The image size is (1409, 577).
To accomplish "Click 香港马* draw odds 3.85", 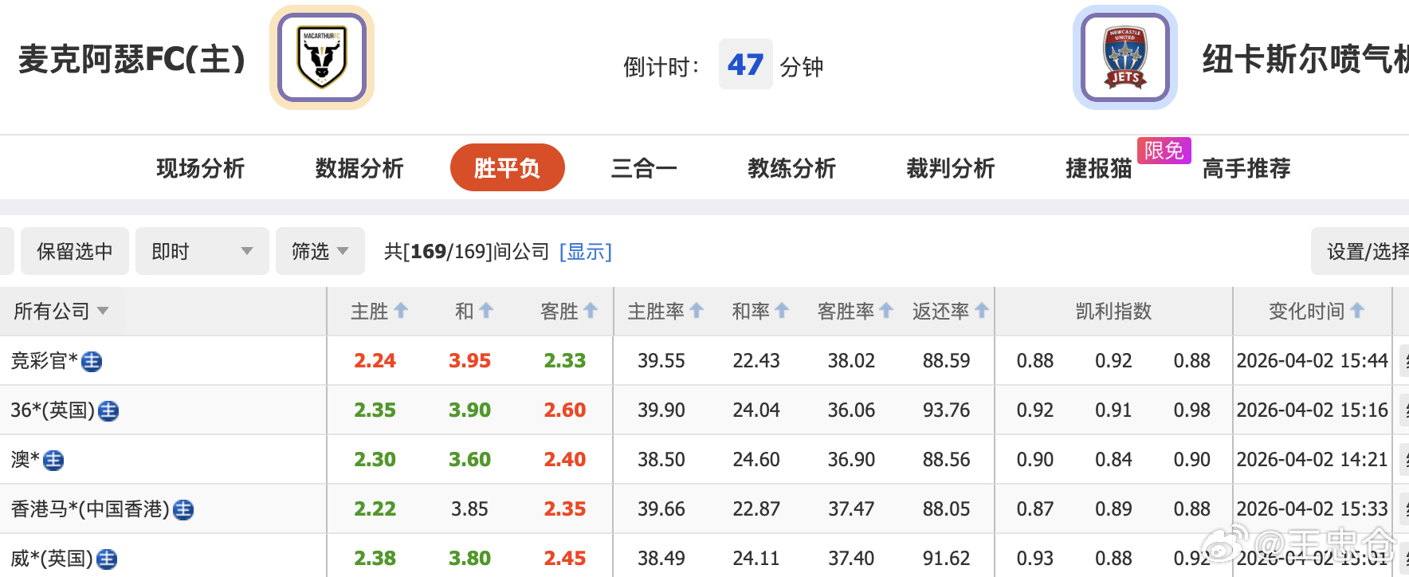I will [x=469, y=509].
